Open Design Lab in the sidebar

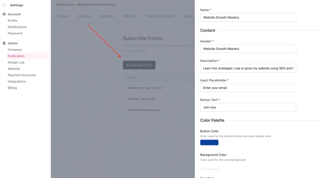(16, 62)
